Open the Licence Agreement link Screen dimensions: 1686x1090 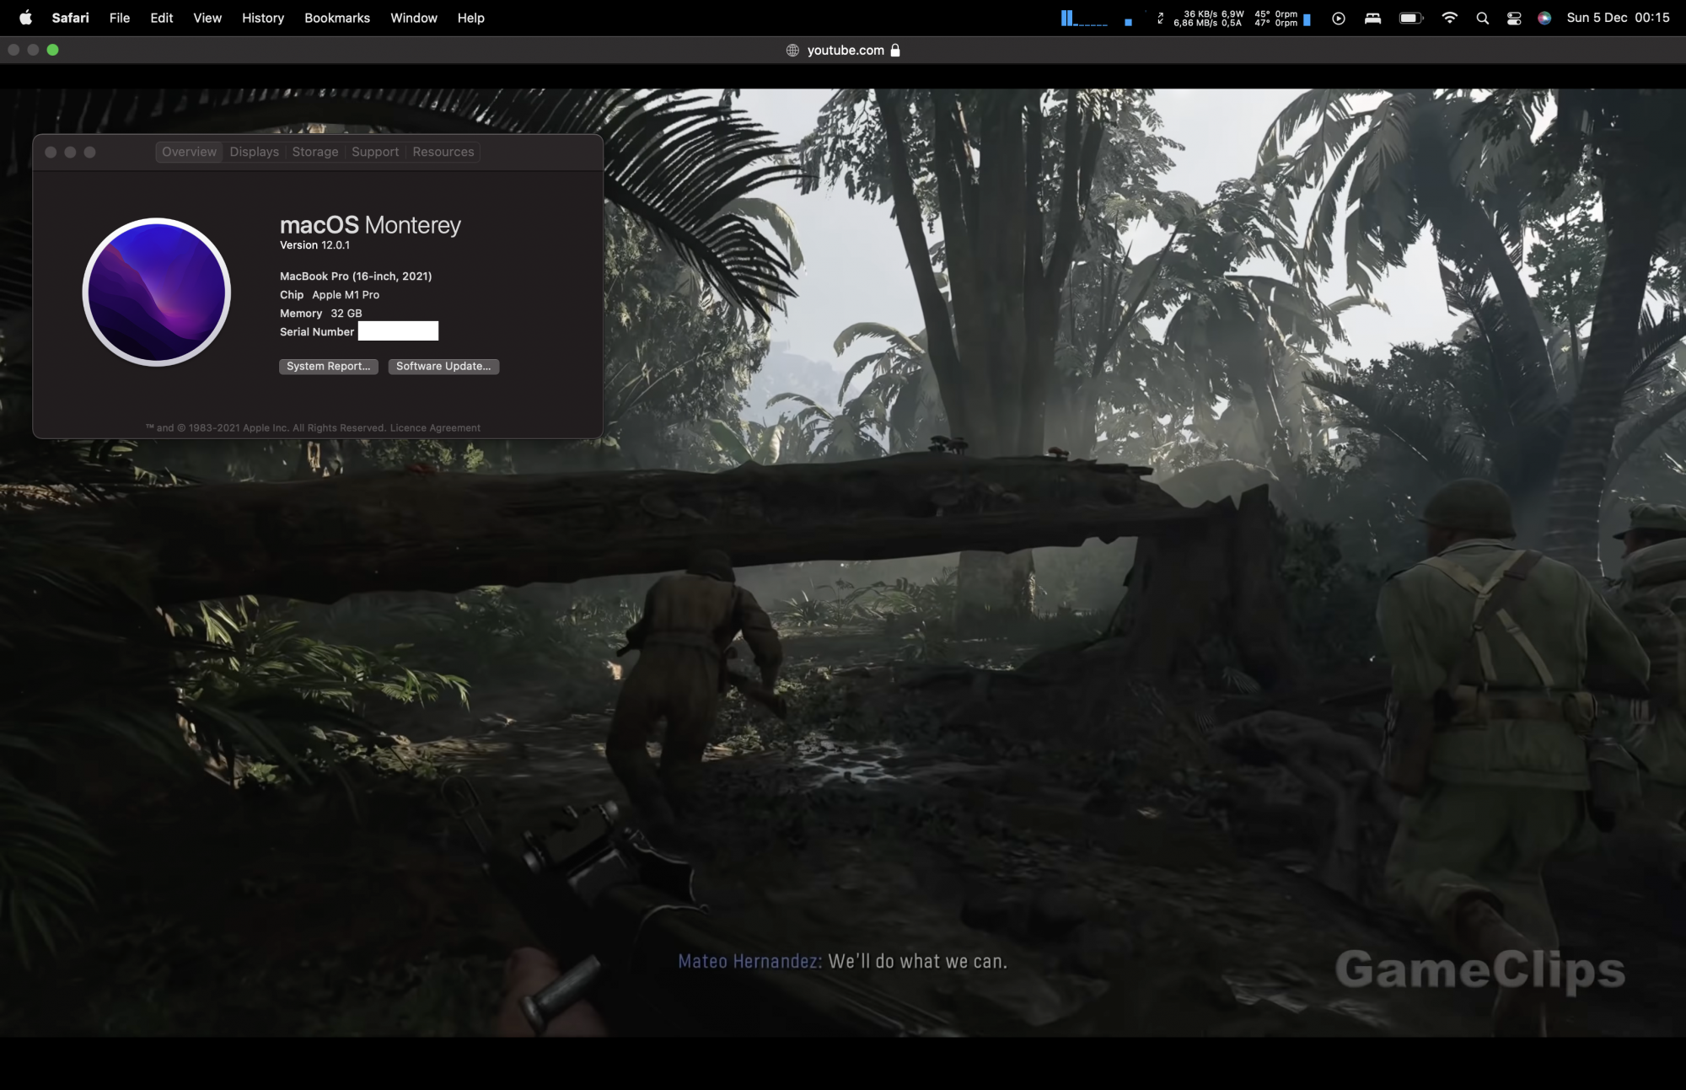pos(435,428)
